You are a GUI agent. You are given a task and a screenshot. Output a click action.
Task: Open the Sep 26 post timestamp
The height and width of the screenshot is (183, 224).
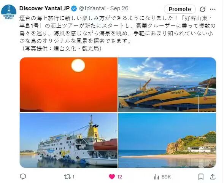(119, 8)
